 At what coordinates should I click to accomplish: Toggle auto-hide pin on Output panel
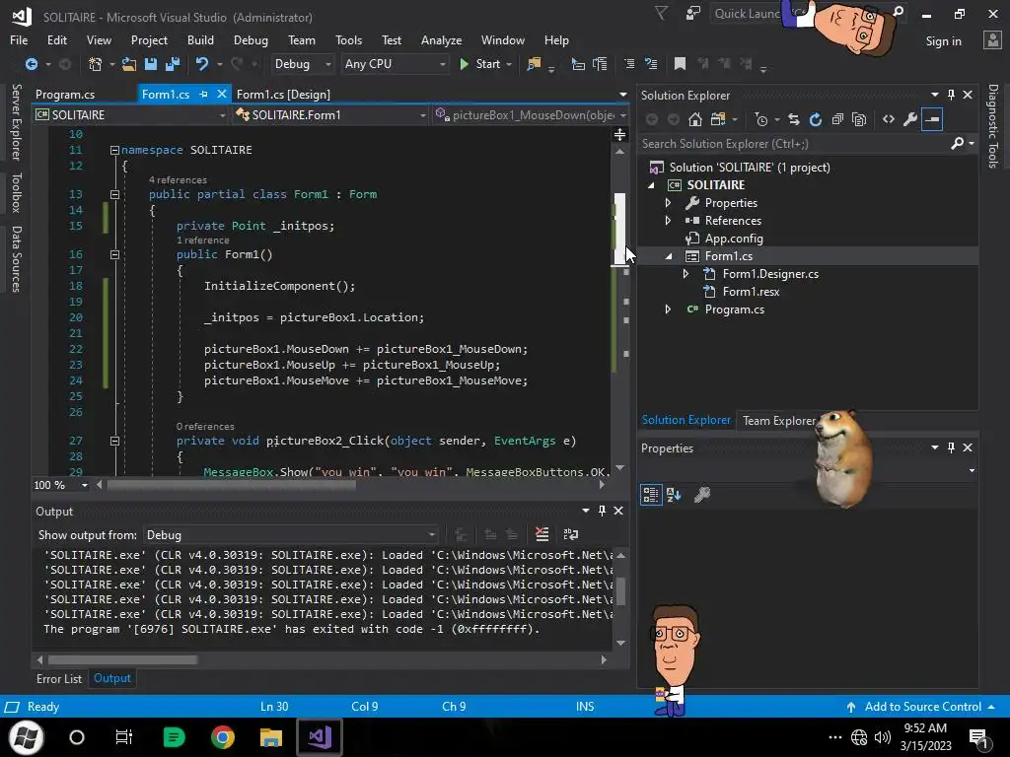coord(603,511)
